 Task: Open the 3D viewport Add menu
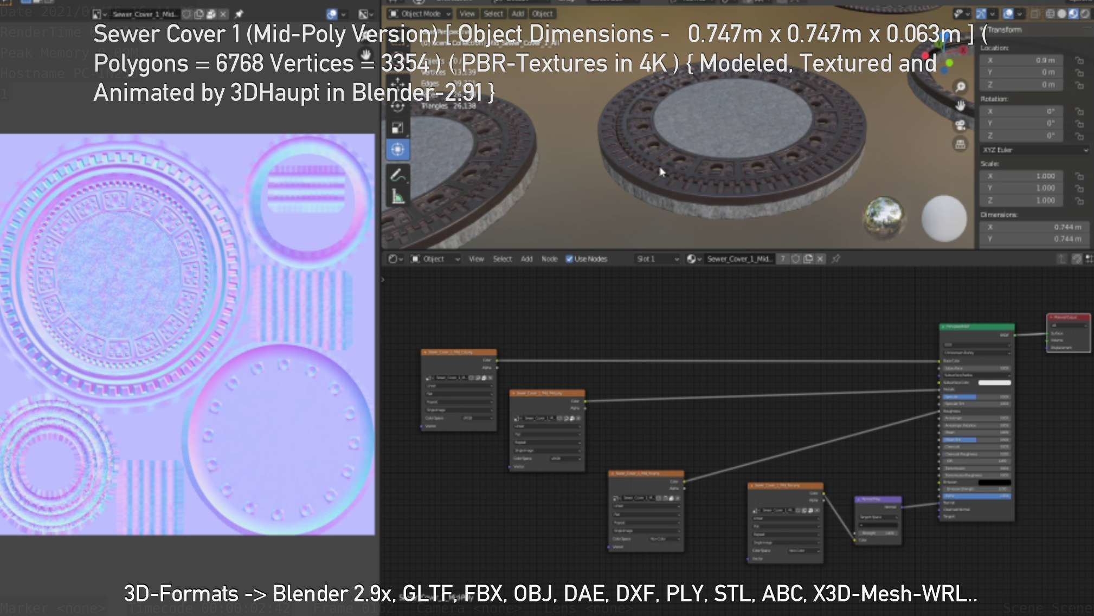[518, 14]
